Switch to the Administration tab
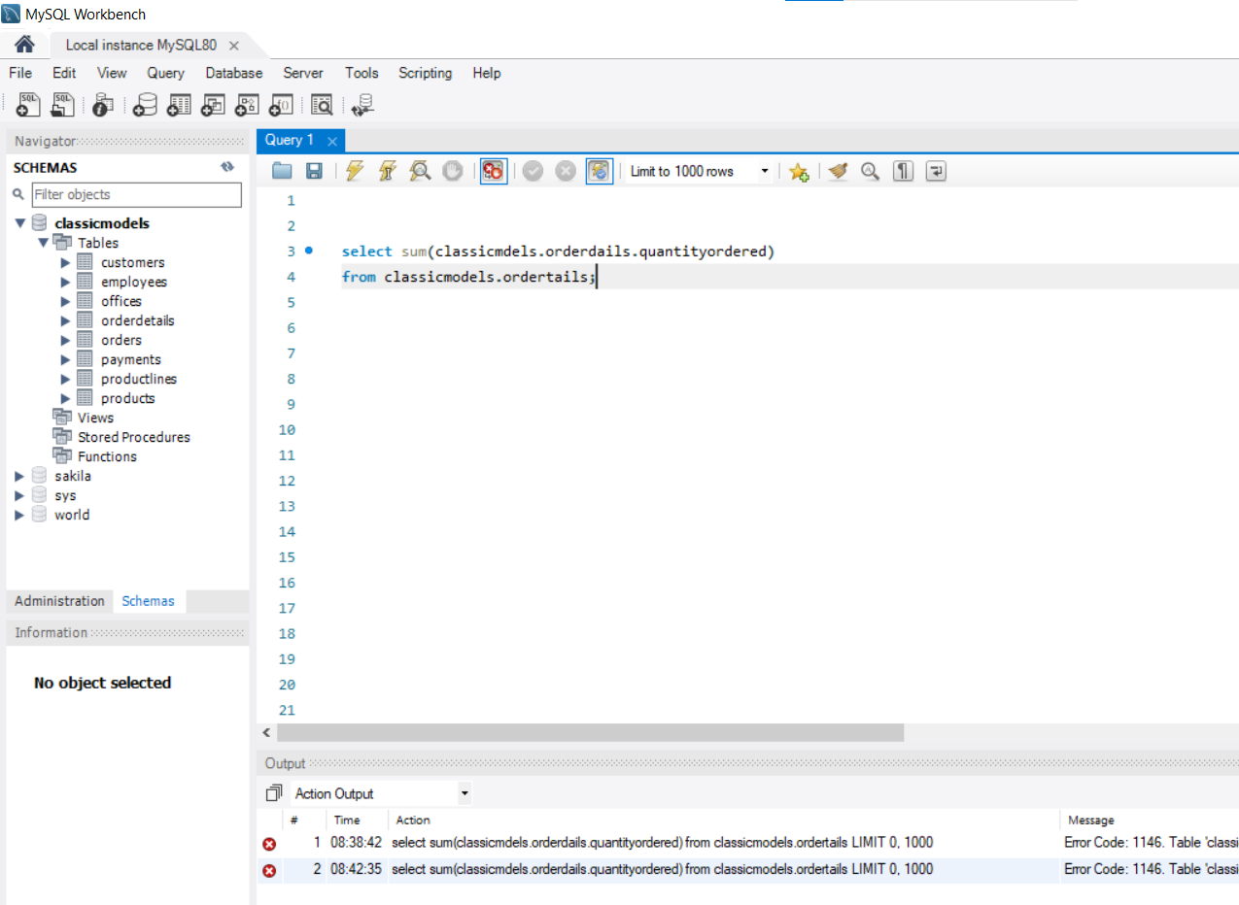 pos(59,601)
